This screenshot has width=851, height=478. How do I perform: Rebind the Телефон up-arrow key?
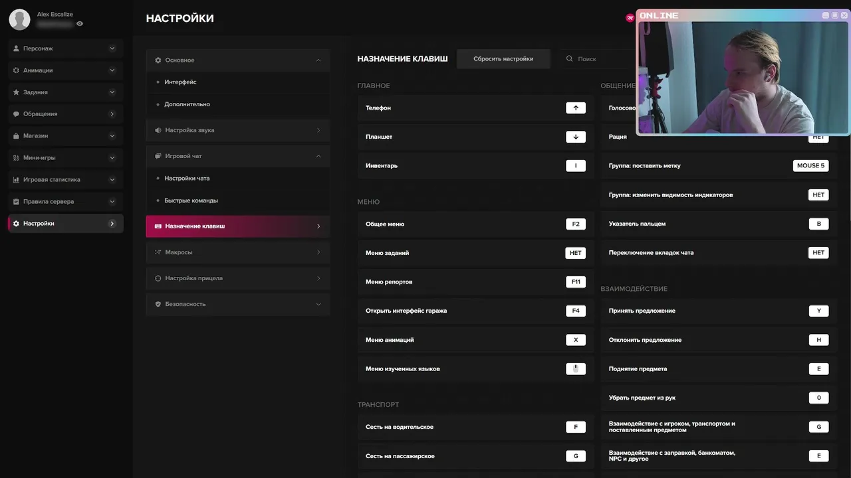[x=576, y=108]
